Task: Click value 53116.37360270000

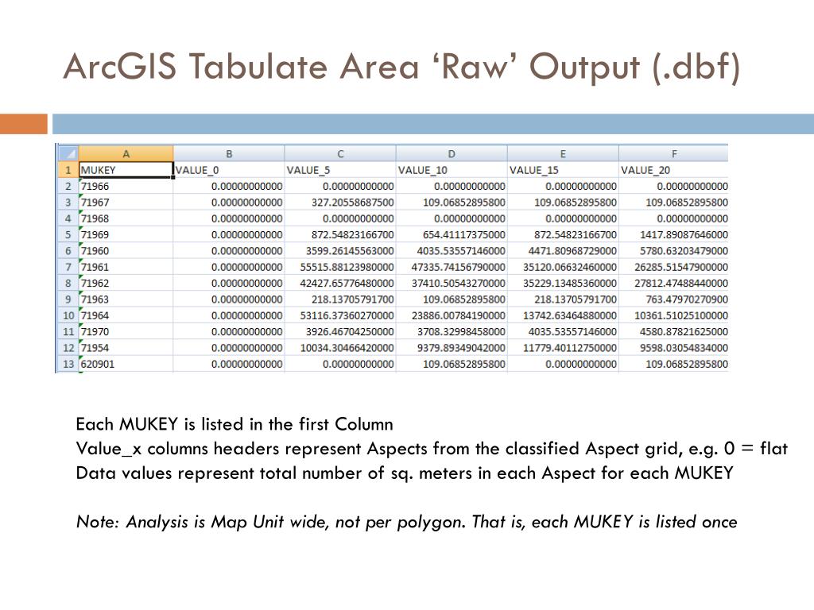Action: click(x=340, y=315)
